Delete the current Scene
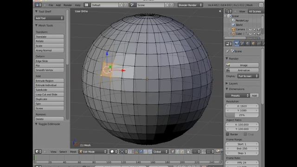The image size is (297, 167). tap(171, 5)
